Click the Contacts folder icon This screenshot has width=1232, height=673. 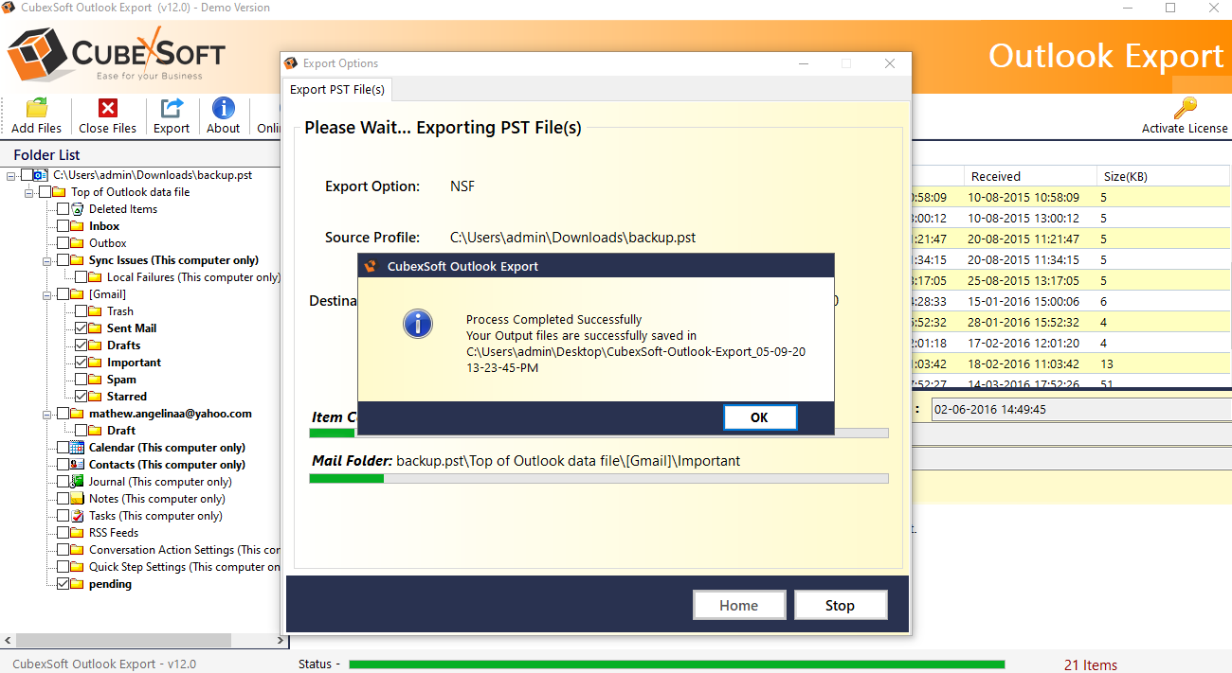[x=78, y=465]
